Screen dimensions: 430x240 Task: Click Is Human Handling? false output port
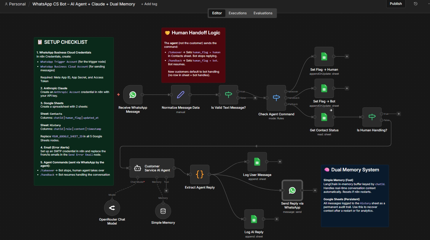pyautogui.click(x=382, y=120)
